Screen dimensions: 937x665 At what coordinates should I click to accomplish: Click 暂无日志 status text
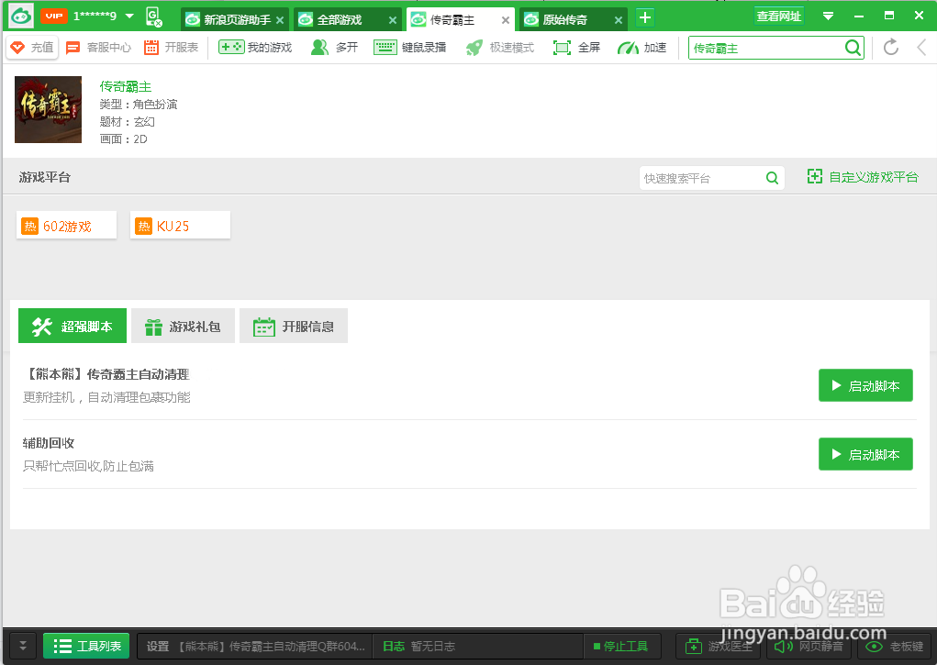[433, 647]
